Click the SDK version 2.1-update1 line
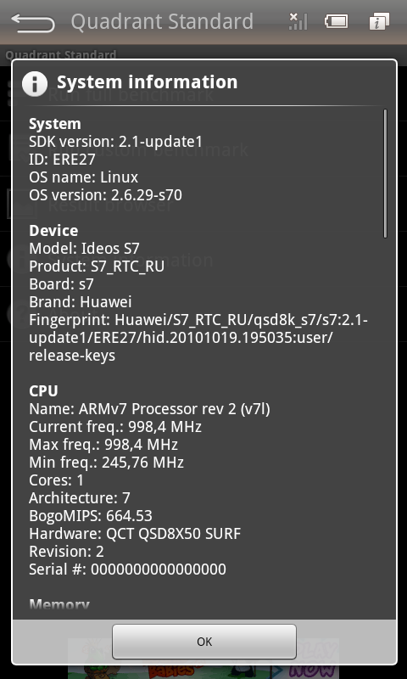Screen dimensions: 407x679 [x=115, y=142]
